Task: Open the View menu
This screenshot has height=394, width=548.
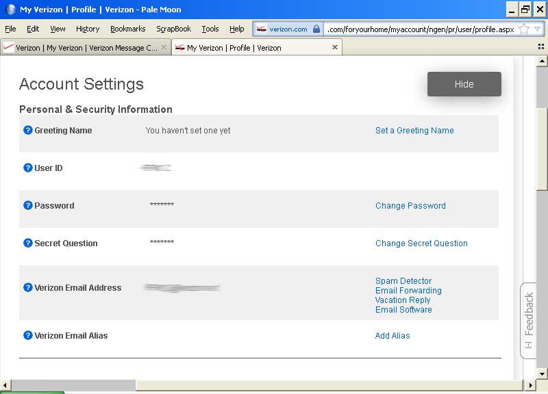Action: tap(58, 29)
